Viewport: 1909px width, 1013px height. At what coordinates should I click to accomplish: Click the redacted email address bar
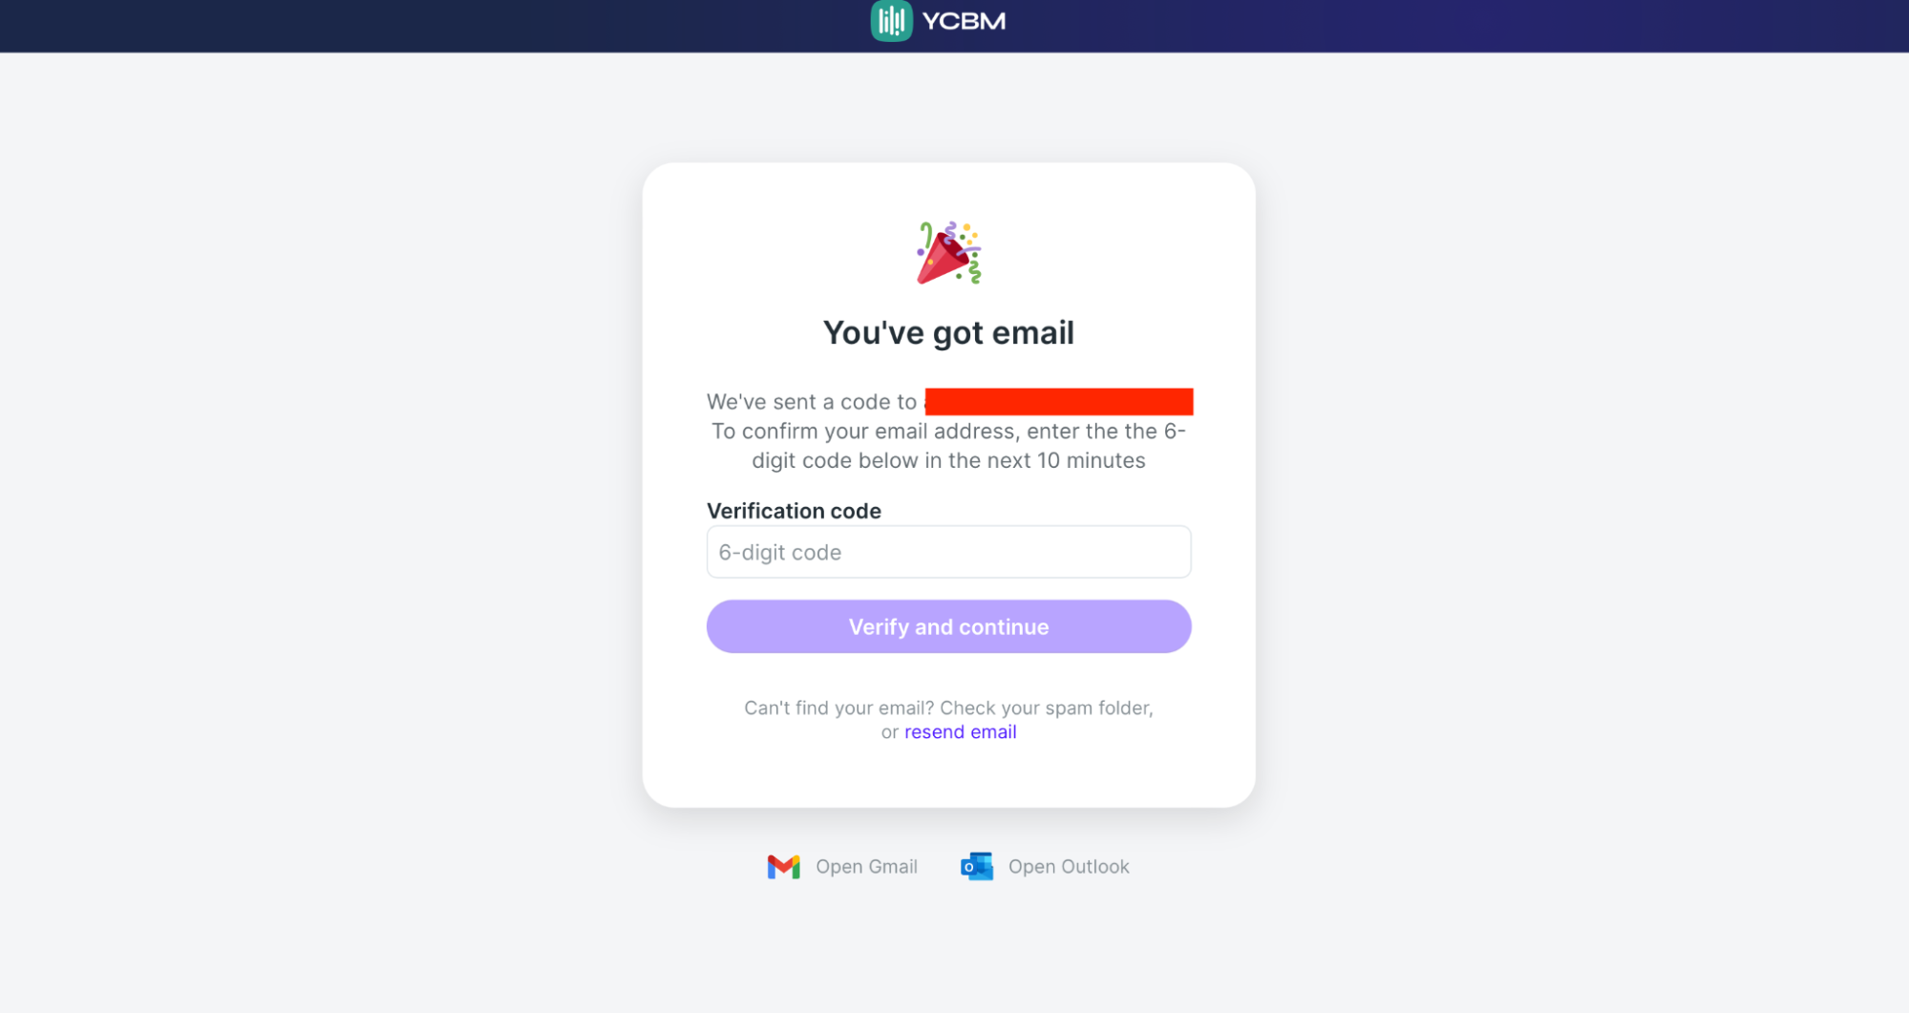coord(1058,401)
